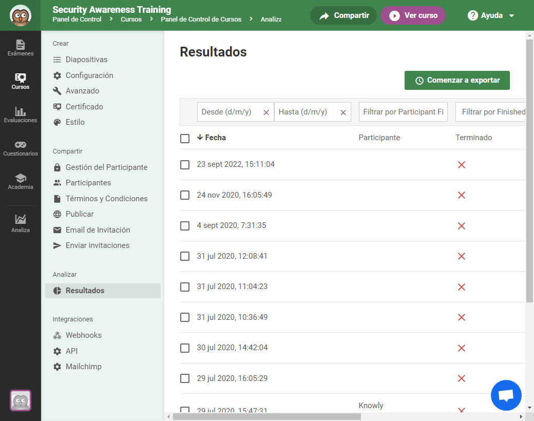Viewport: 534px width, 421px height.
Task: Click Filtrar por Participant field
Action: [403, 112]
